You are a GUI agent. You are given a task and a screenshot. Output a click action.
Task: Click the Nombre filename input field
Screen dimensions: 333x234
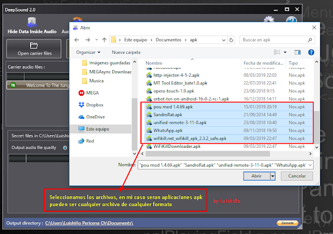(223, 165)
